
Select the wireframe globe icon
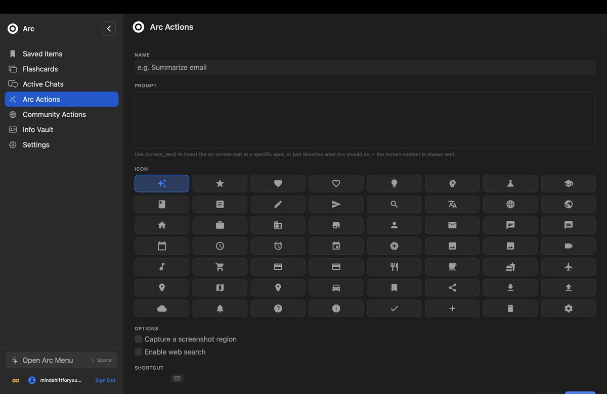(510, 204)
